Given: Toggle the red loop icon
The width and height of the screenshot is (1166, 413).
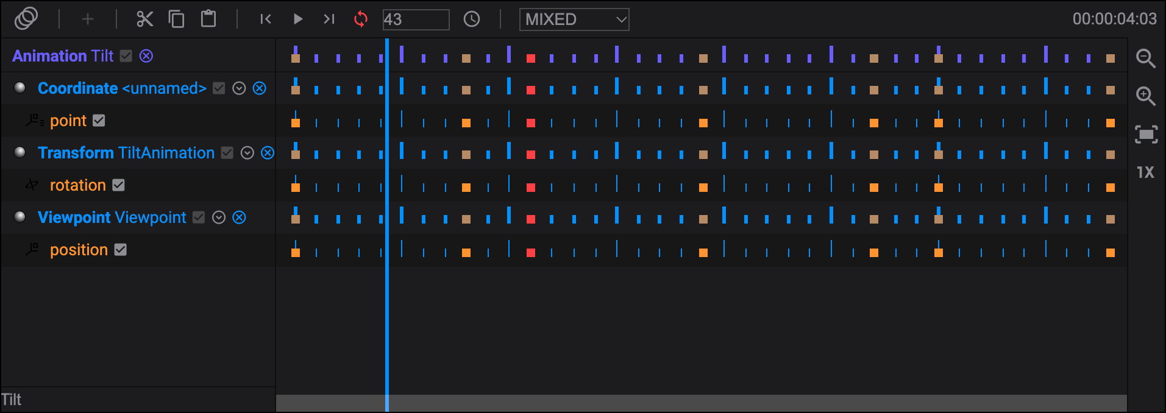Looking at the screenshot, I should 361,19.
